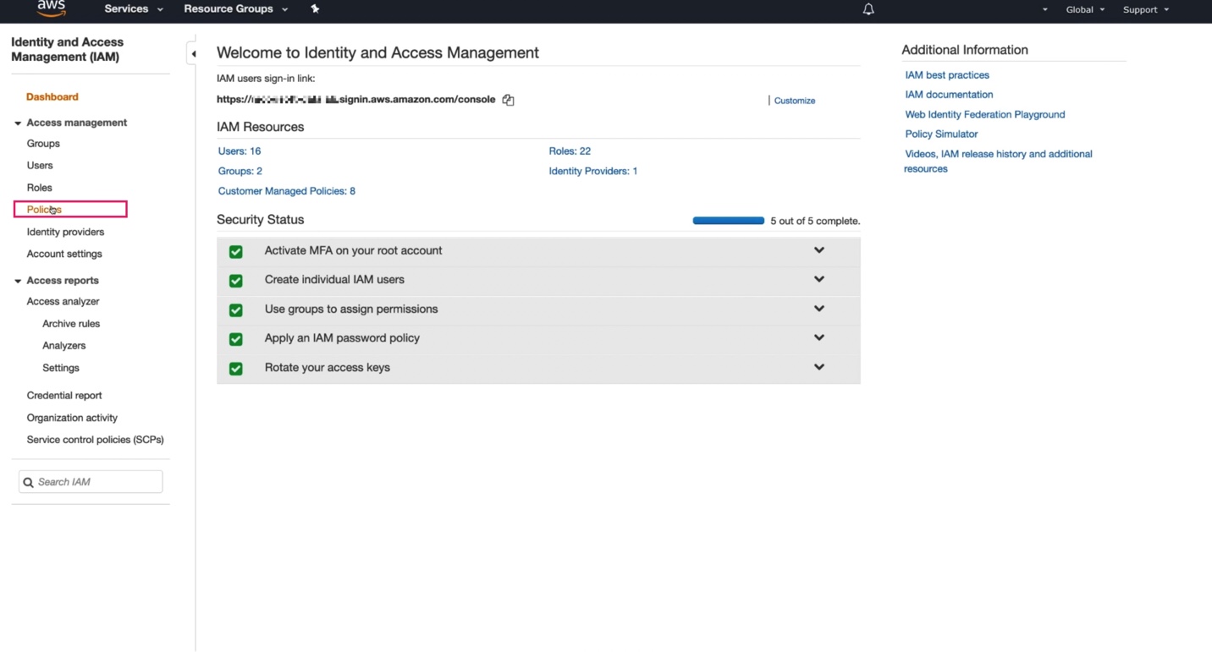Collapse the Access management section
Viewport: 1212px width, 652px height.
click(x=18, y=123)
